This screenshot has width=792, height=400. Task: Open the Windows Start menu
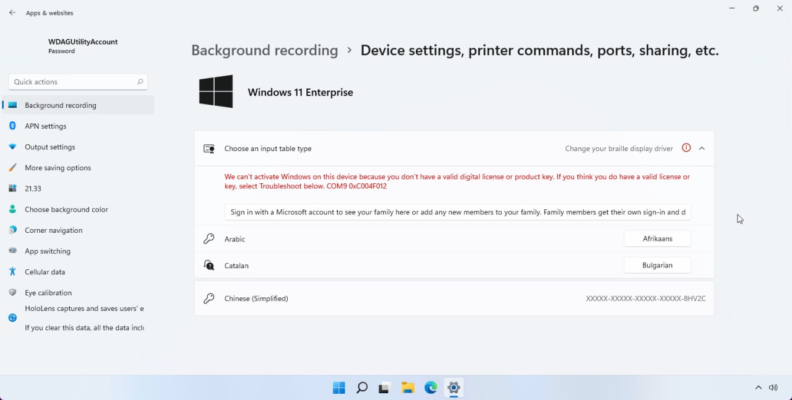pos(339,388)
